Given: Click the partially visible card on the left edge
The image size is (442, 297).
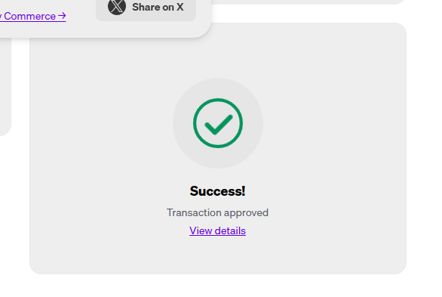Looking at the screenshot, I should click(x=5, y=85).
